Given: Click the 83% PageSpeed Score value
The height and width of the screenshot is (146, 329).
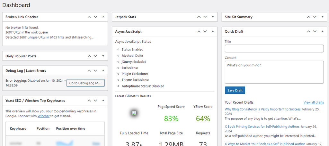Looking at the screenshot, I should [x=171, y=118].
